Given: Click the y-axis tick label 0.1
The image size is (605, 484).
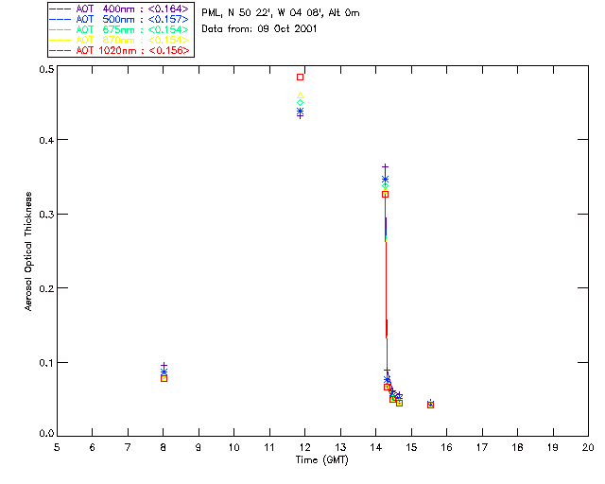Looking at the screenshot, I should pos(46,363).
